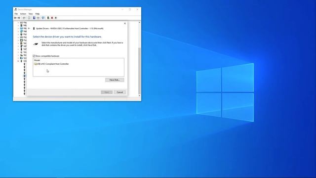
Task: Close the Device Manager window
Action: click(x=137, y=9)
